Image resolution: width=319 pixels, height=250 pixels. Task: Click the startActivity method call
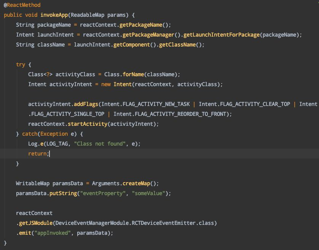pyautogui.click(x=88, y=124)
